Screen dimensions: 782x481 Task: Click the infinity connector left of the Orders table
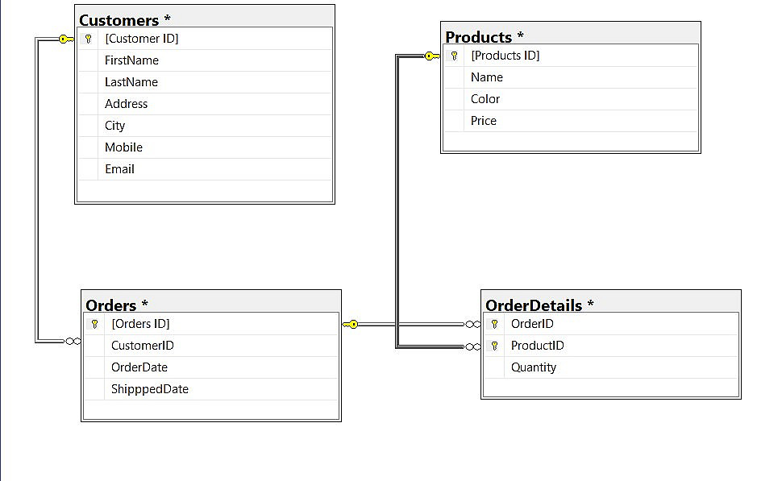[x=73, y=342]
